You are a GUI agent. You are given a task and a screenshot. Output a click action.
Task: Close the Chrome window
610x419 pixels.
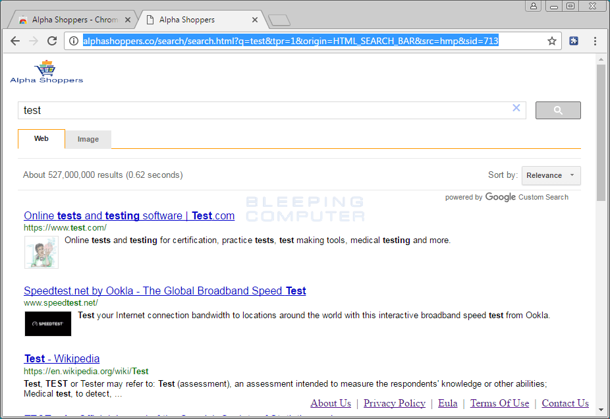[592, 6]
